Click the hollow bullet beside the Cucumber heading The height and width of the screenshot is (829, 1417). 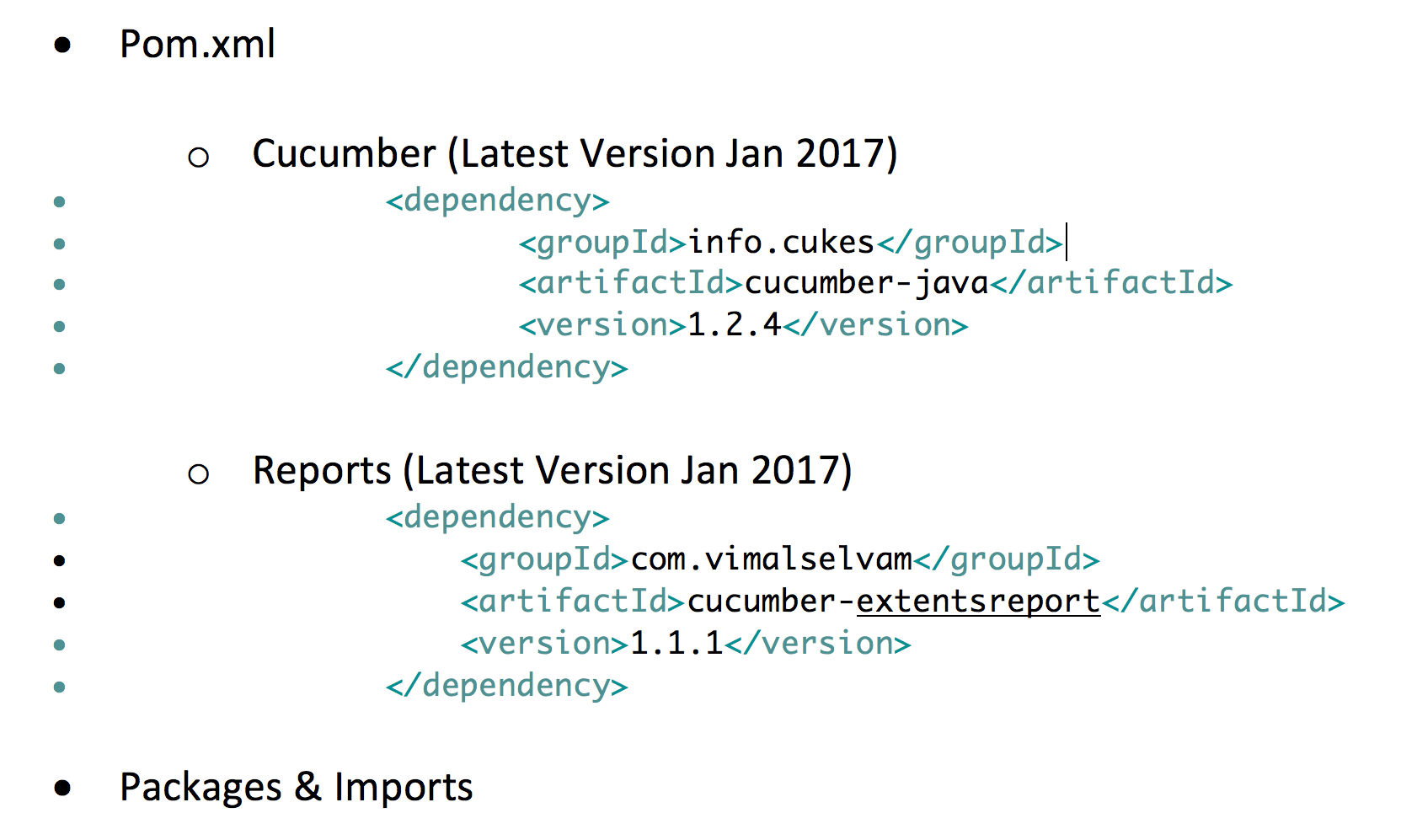pyautogui.click(x=199, y=157)
